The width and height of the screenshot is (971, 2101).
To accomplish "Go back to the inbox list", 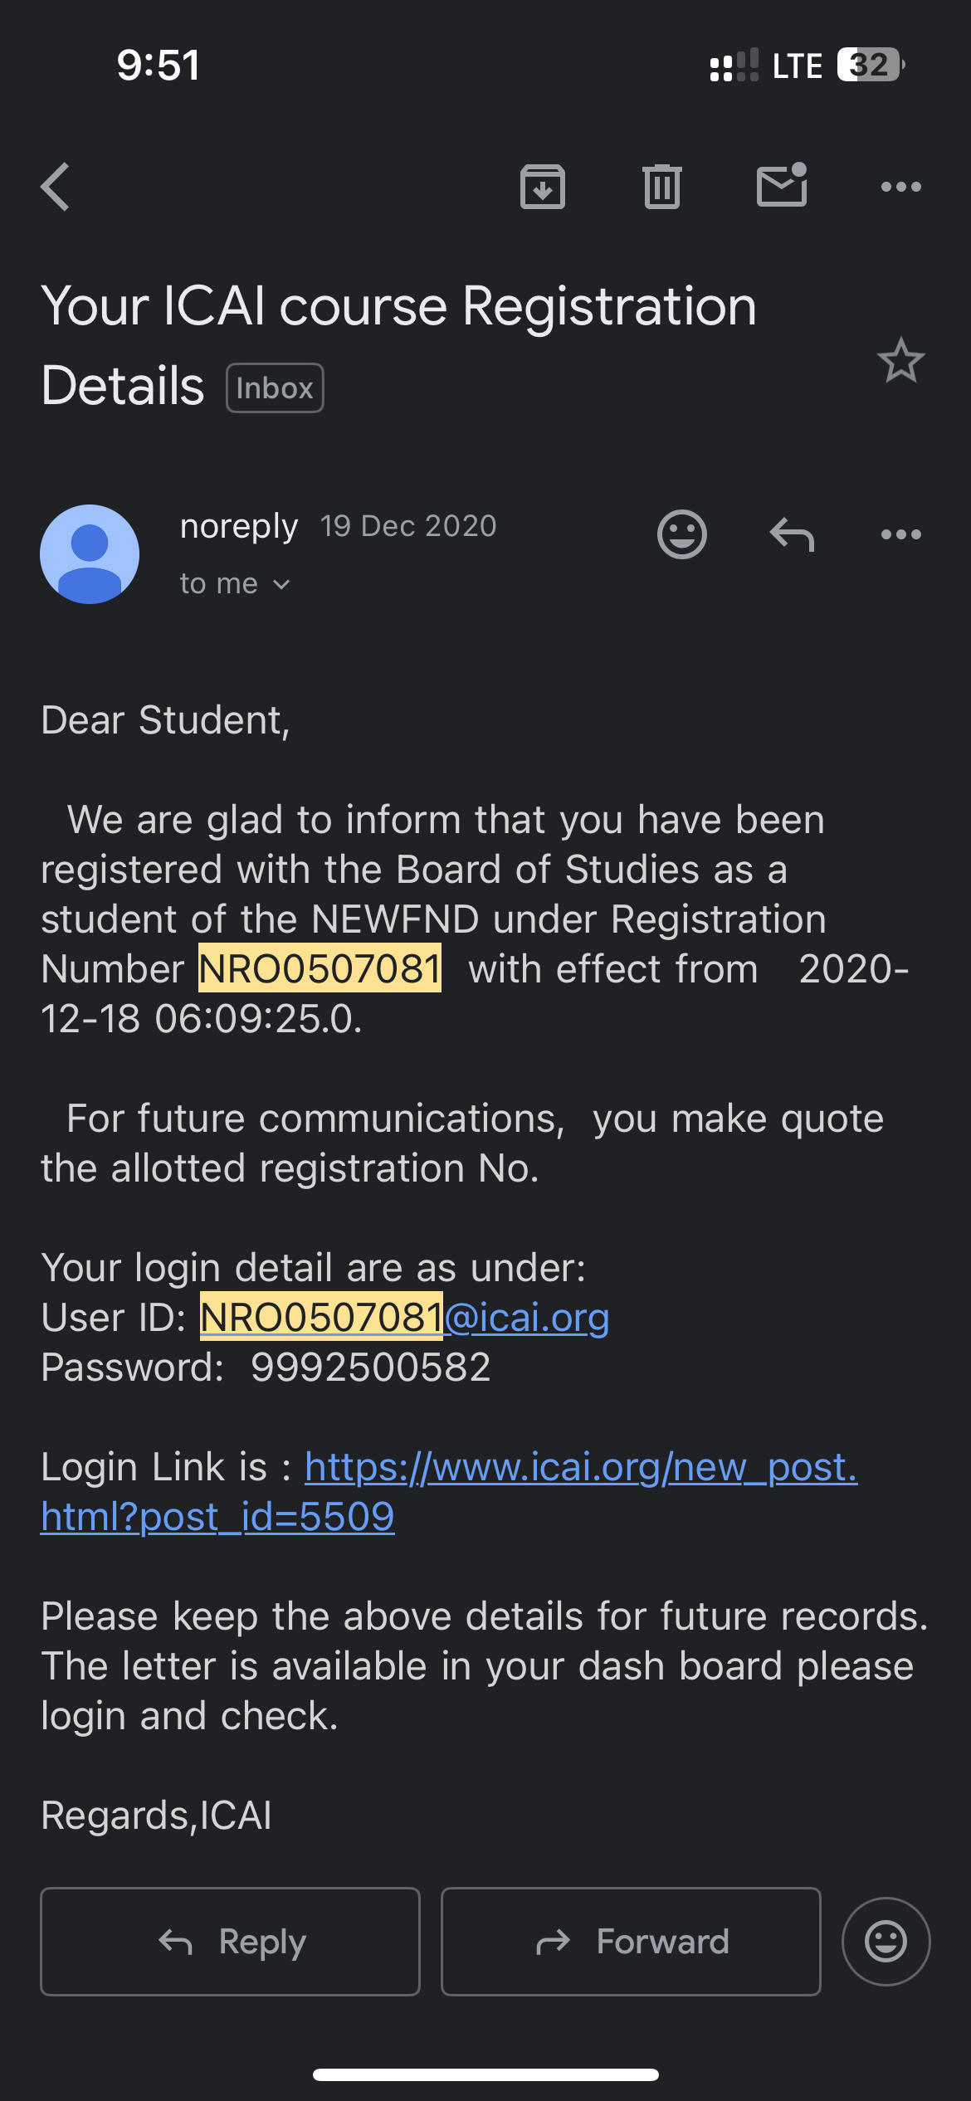I will (56, 187).
